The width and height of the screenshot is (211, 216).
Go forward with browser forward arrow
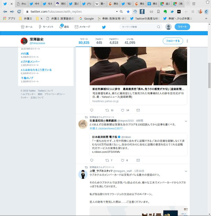pyautogui.click(x=12, y=11)
